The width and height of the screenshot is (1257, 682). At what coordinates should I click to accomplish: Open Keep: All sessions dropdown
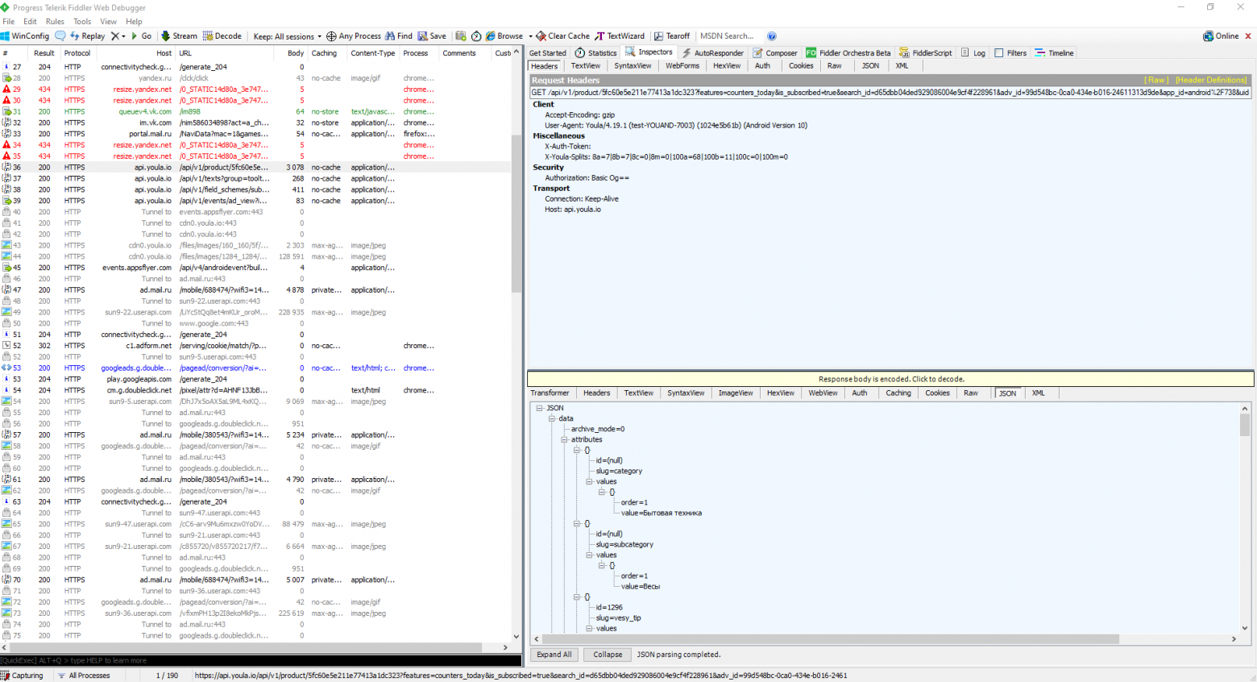287,36
